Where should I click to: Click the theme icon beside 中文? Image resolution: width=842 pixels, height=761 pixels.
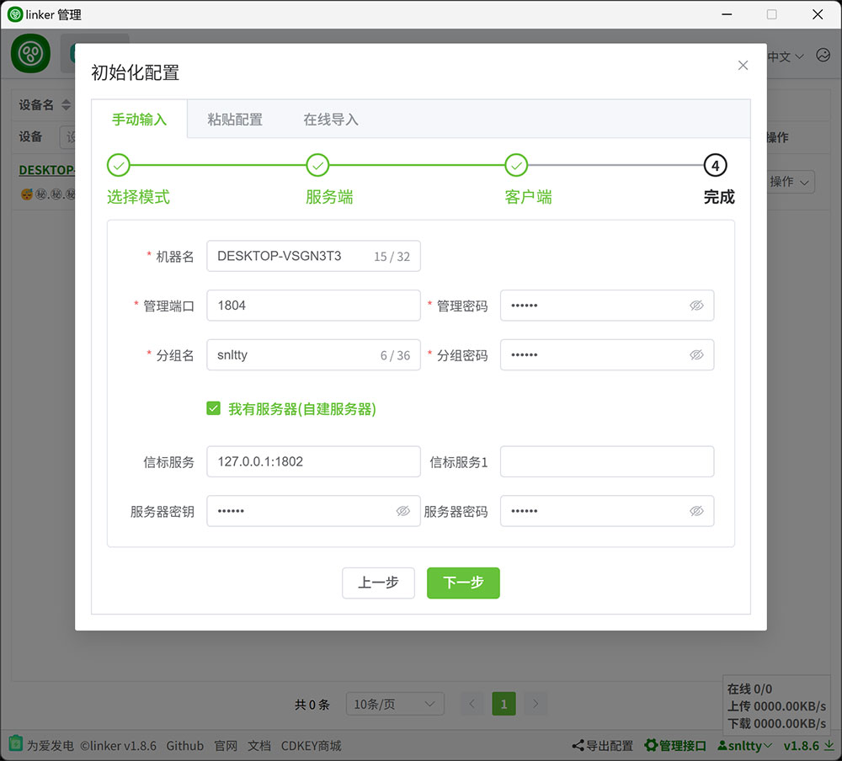coord(823,56)
